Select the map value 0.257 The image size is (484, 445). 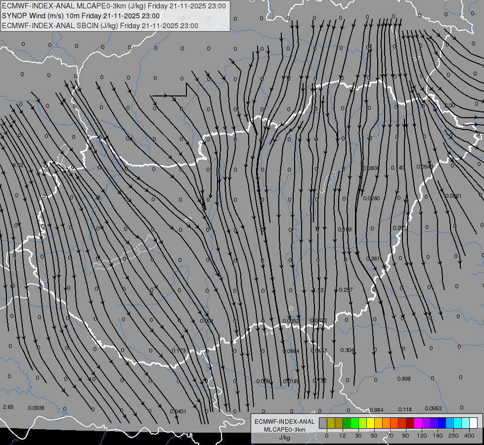[346, 290]
